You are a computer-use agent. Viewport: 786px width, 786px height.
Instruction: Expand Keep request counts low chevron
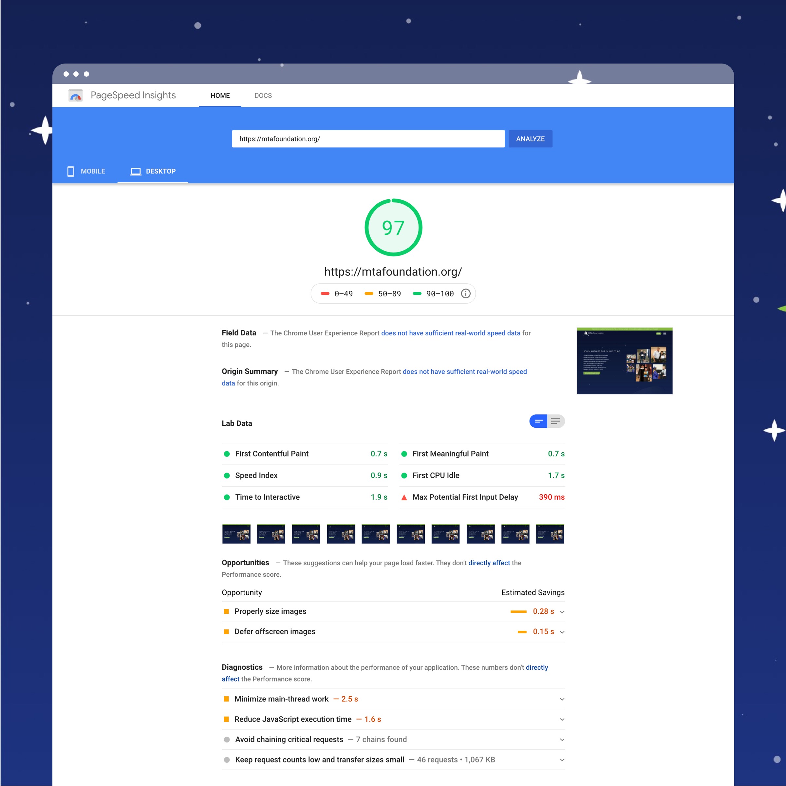click(x=562, y=760)
